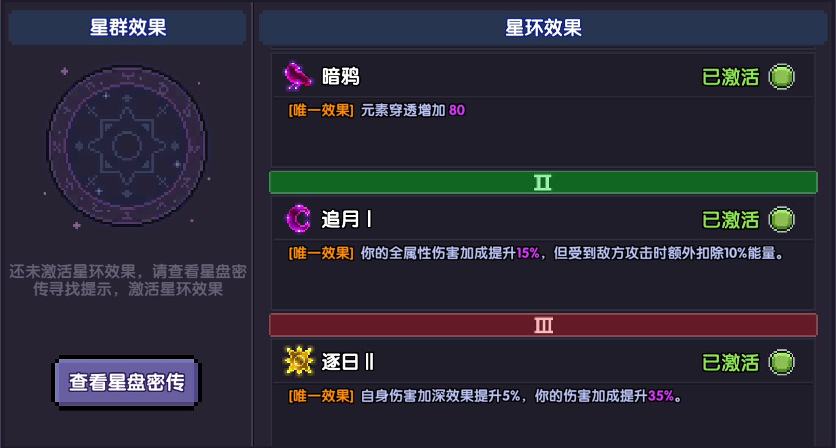Click the 已激活 label for 暗鸦

pyautogui.click(x=731, y=77)
